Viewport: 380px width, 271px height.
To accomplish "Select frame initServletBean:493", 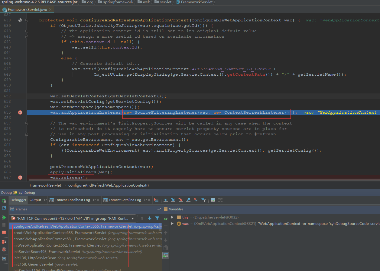I will coord(85,251).
